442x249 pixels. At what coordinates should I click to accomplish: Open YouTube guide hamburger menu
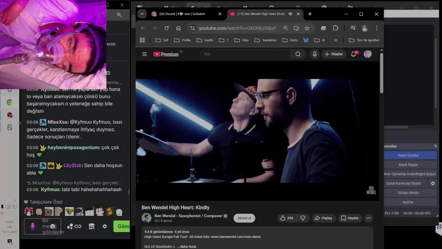[144, 54]
